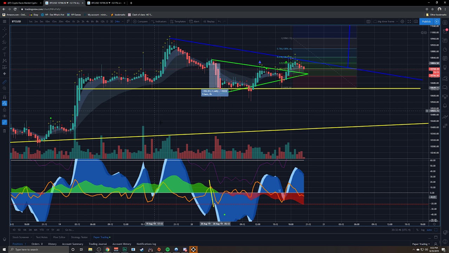The image size is (449, 253).
Task: Switch to the Orders tab
Action: click(37, 244)
